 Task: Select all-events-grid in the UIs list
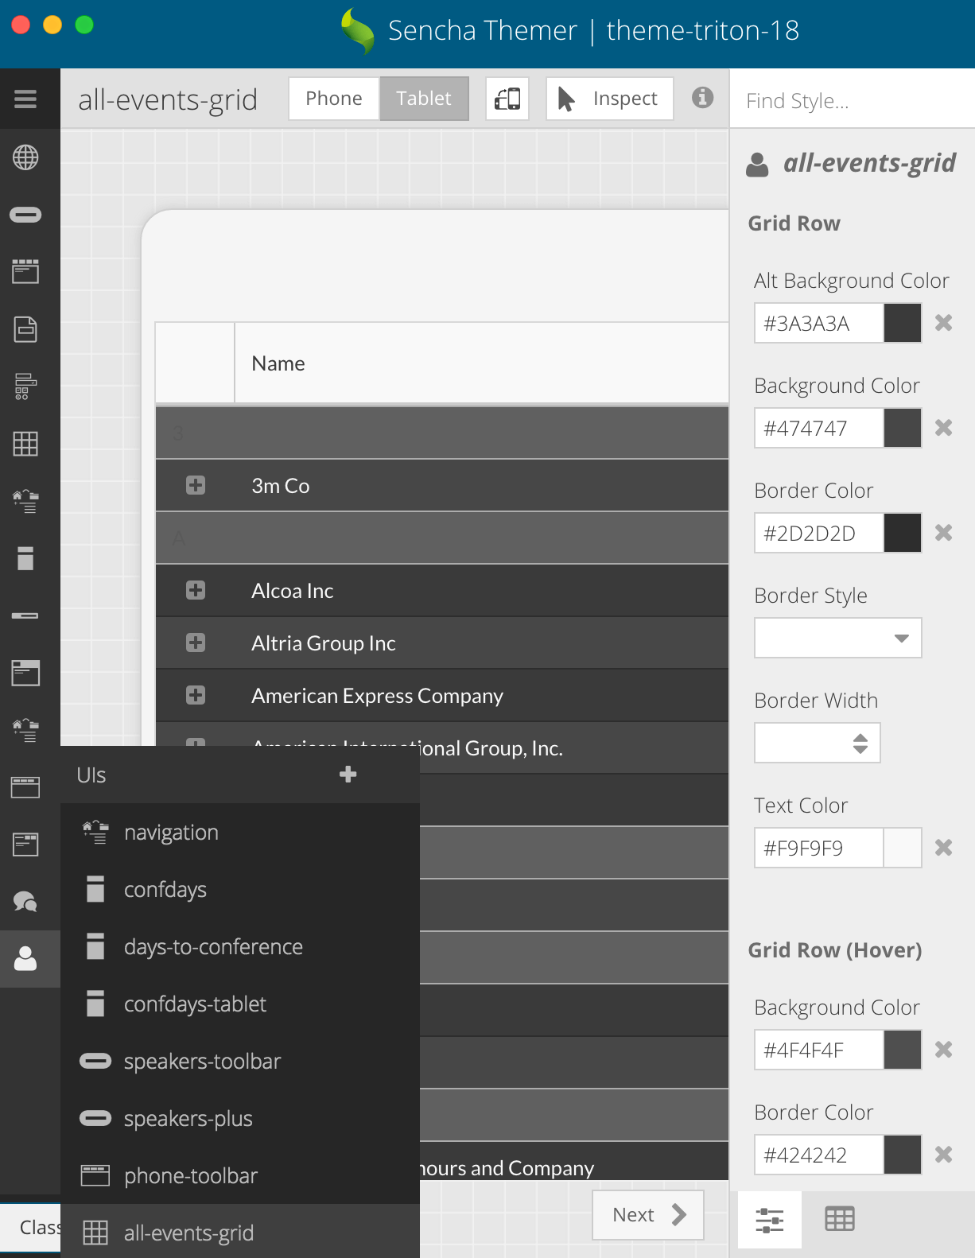tap(240, 1231)
